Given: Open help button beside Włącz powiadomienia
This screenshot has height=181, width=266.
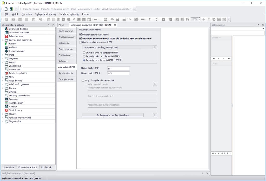Looking at the screenshot, I should coord(155,84).
